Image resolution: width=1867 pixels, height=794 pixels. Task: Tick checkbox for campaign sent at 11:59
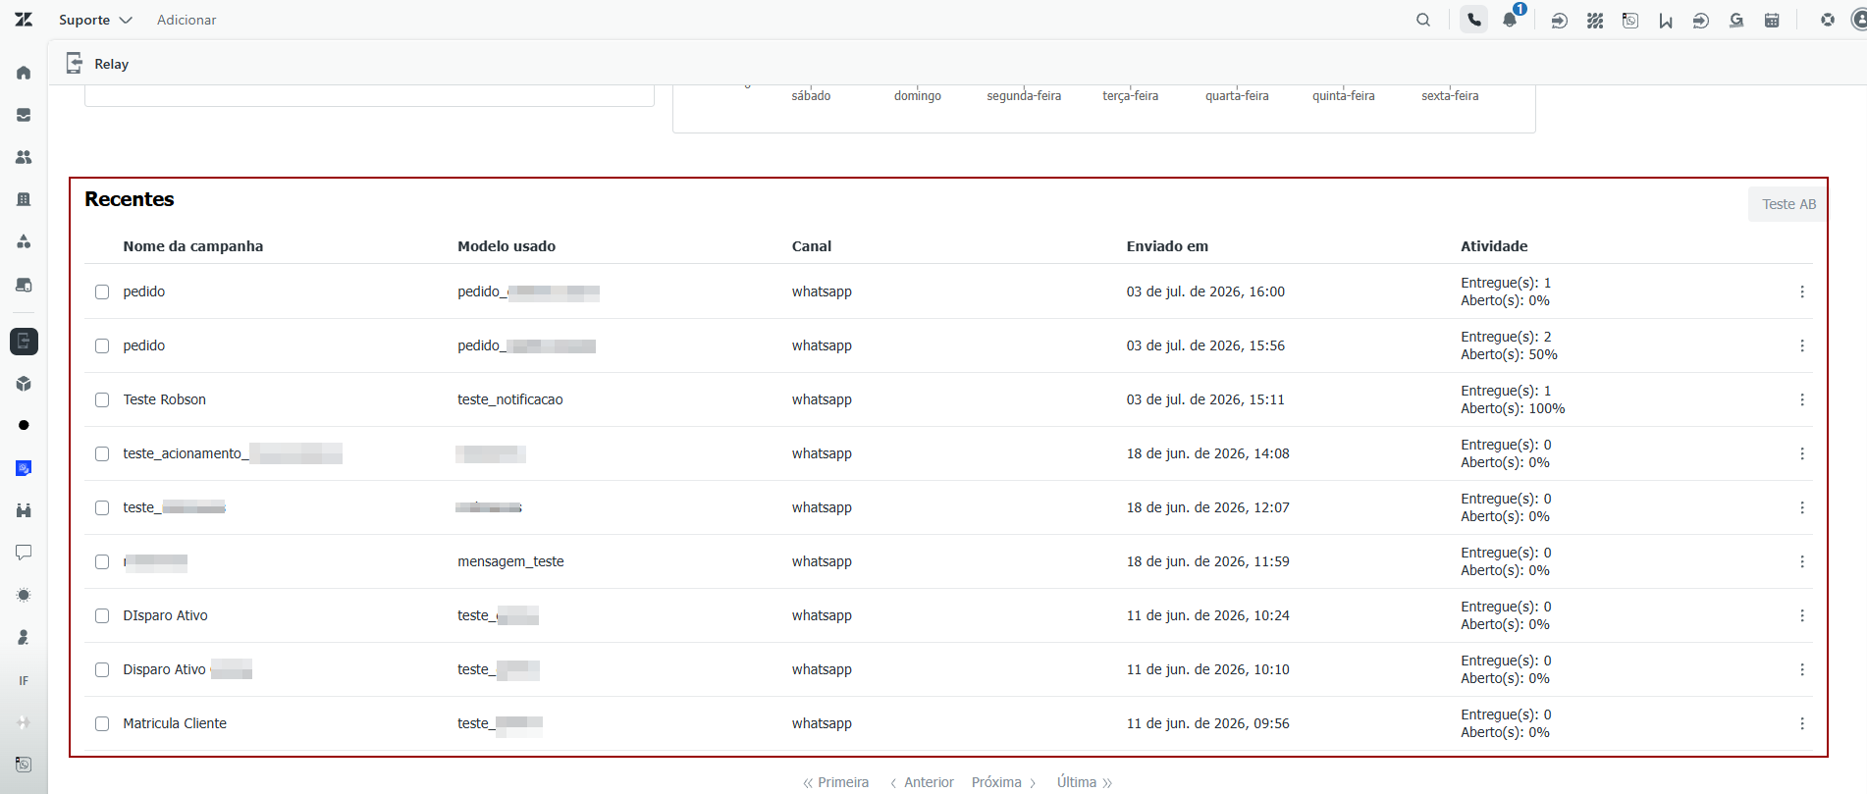coord(102,561)
